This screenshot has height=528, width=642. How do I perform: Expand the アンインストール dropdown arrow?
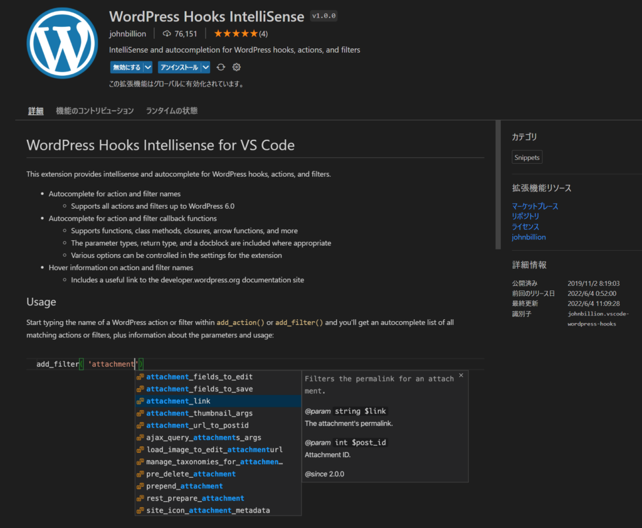coord(206,67)
